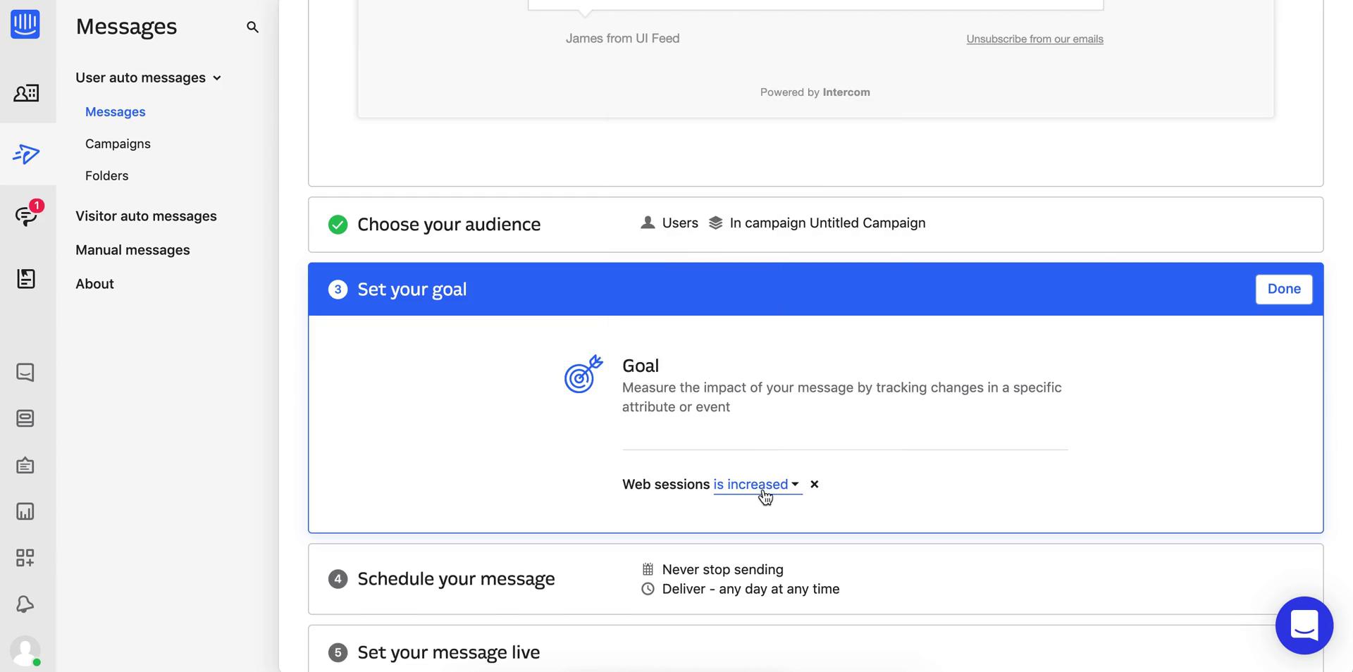This screenshot has width=1353, height=672.
Task: Expand Choose your audience section
Action: (x=815, y=225)
